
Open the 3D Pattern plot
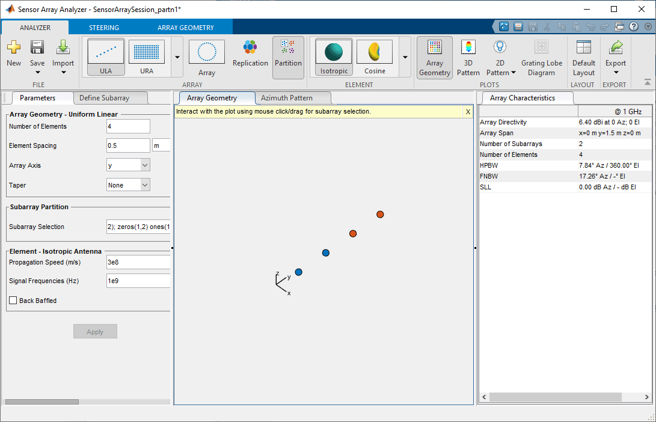(x=468, y=58)
